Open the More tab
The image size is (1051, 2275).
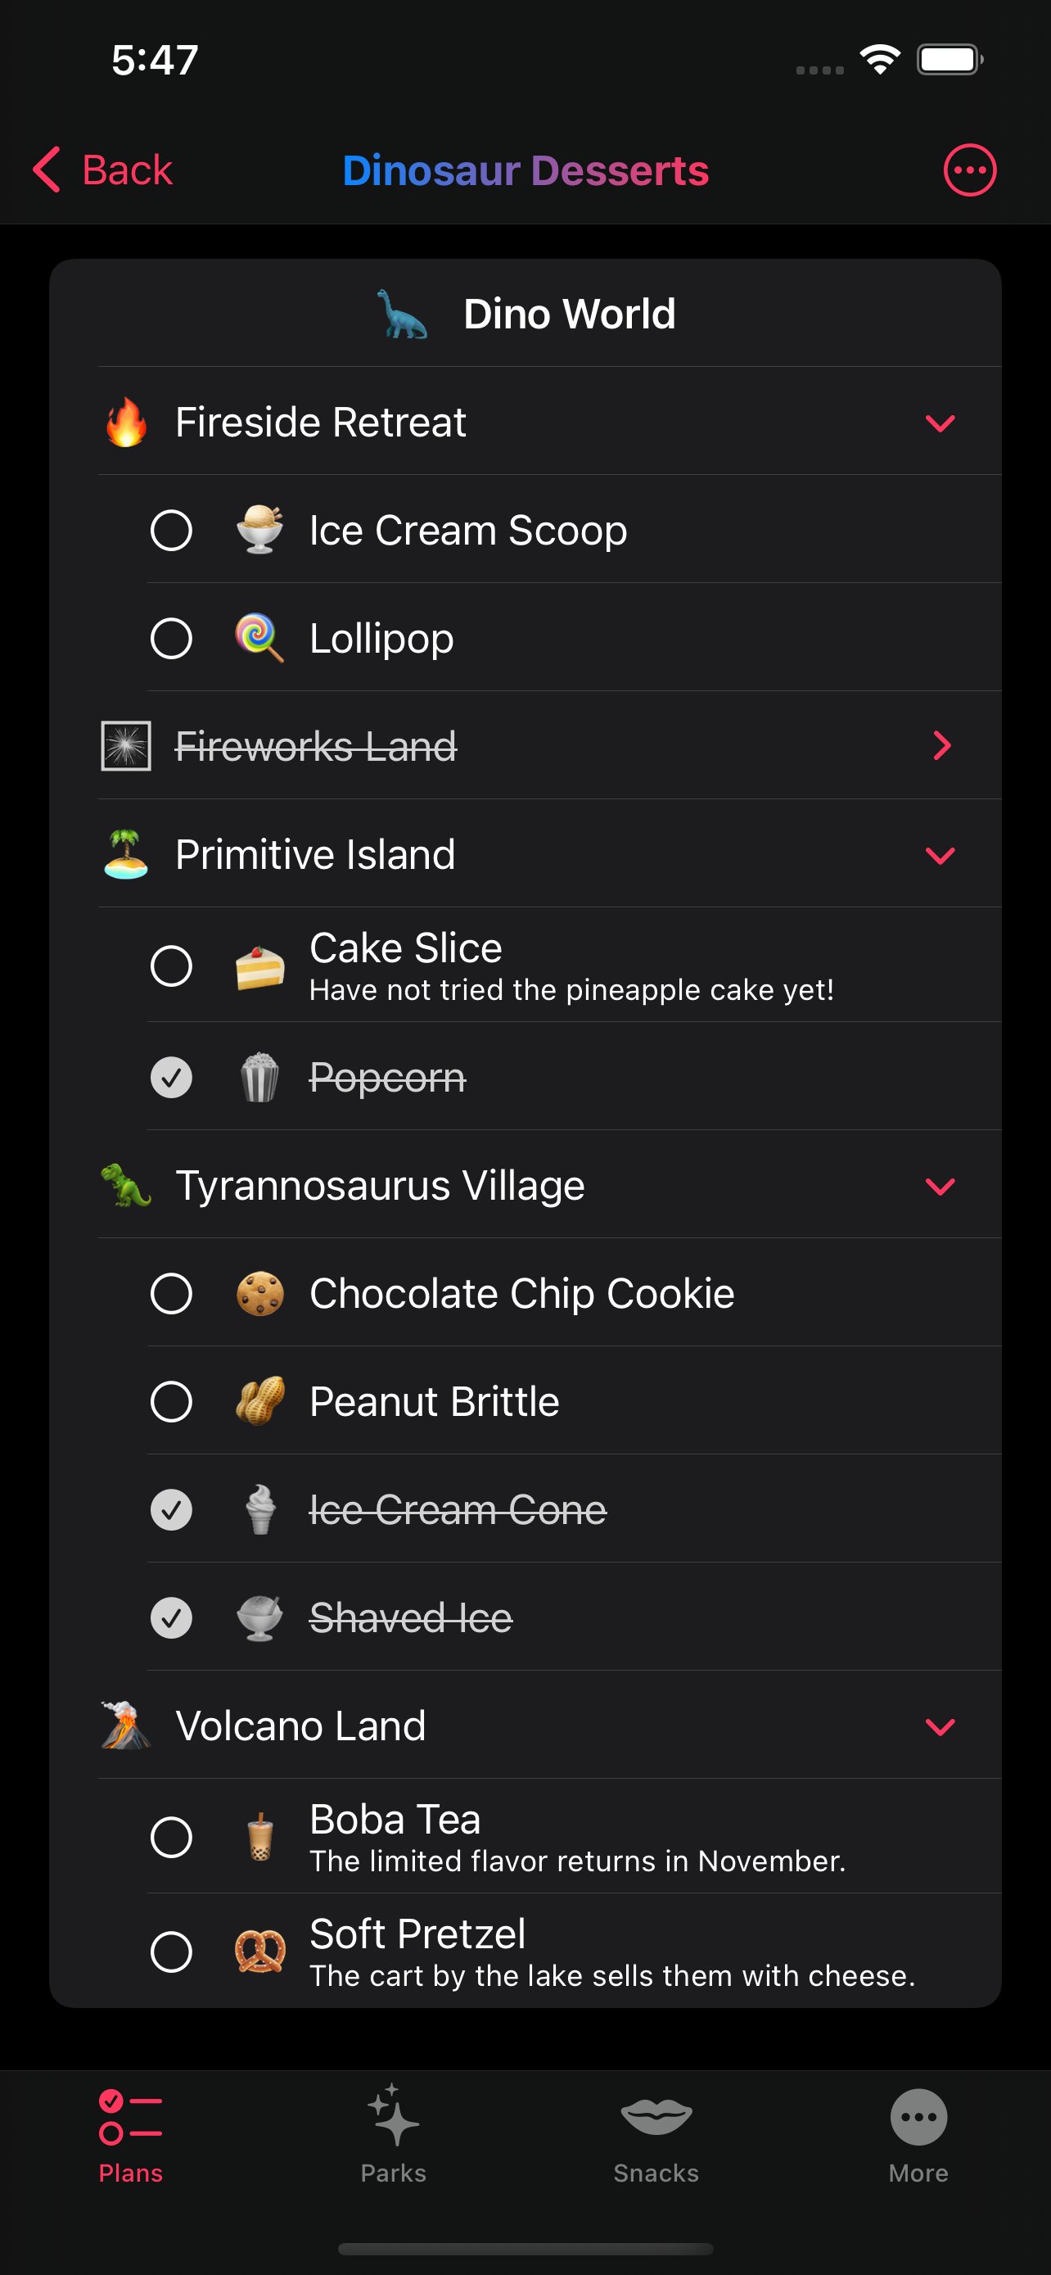(x=918, y=2133)
